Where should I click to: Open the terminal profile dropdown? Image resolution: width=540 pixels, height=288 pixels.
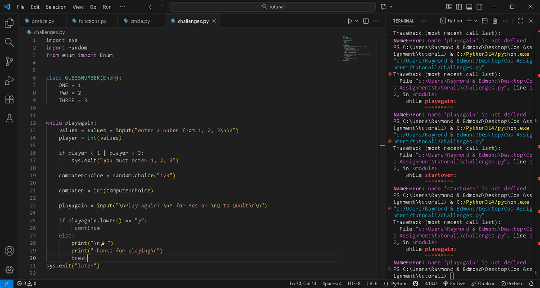click(x=474, y=21)
